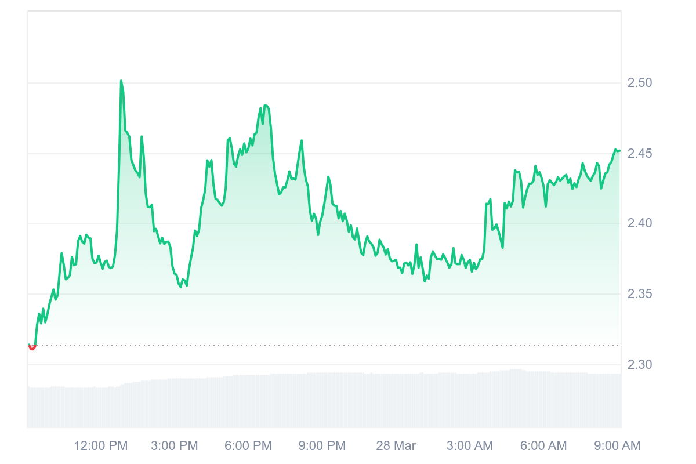The height and width of the screenshot is (464, 696).
Task: Click the 6:00 PM time label
Action: pyautogui.click(x=248, y=446)
